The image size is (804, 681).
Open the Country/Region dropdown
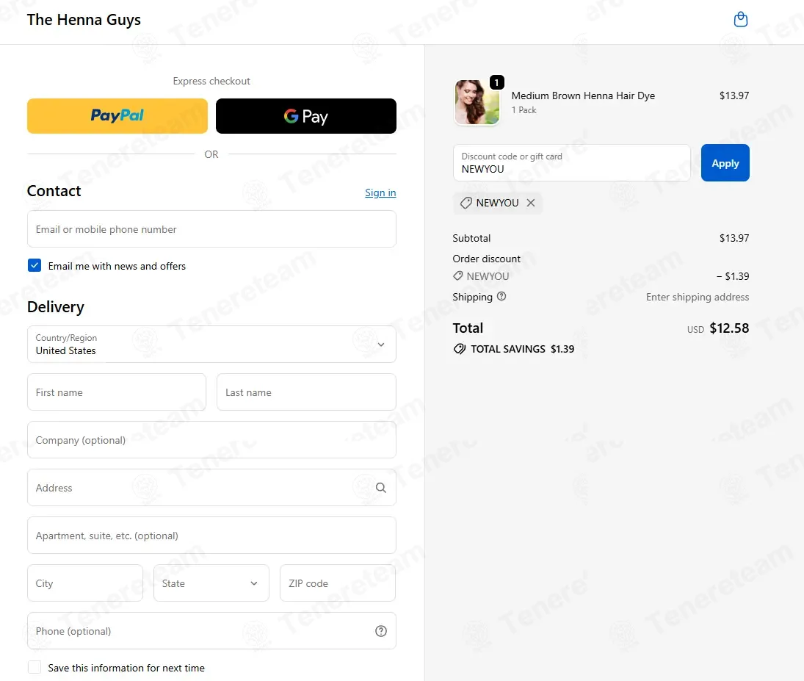click(x=211, y=345)
